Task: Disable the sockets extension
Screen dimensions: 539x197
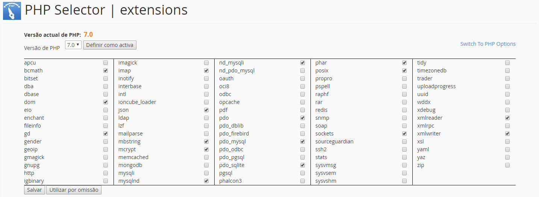Action: (404, 134)
